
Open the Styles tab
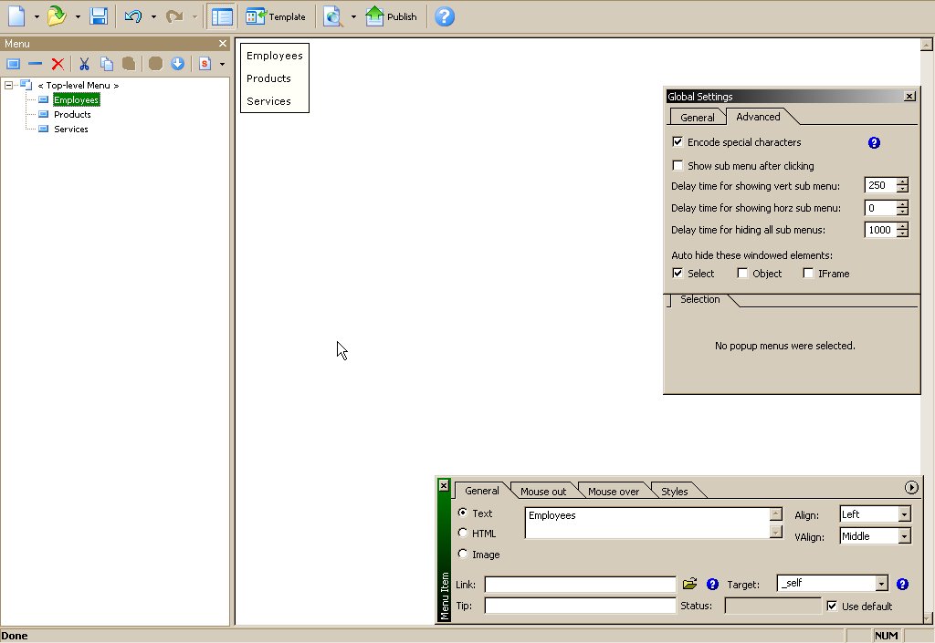tap(675, 492)
